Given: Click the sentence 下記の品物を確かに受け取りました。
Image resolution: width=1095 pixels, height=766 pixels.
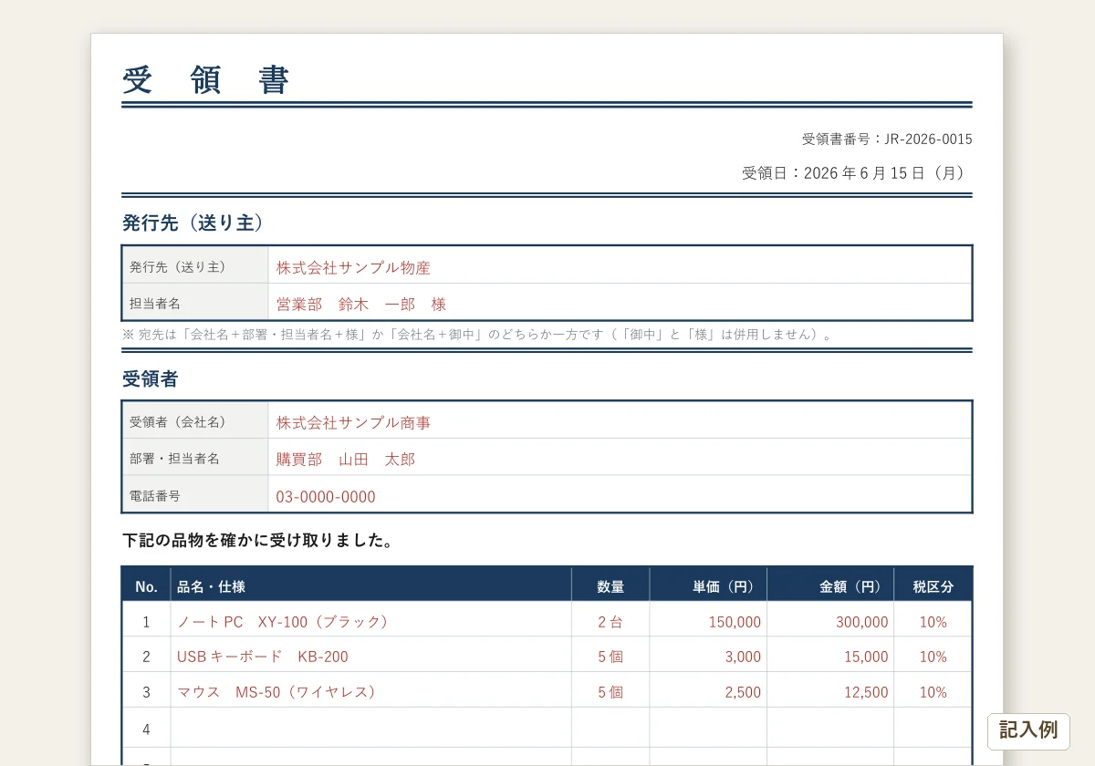Looking at the screenshot, I should pos(258,541).
